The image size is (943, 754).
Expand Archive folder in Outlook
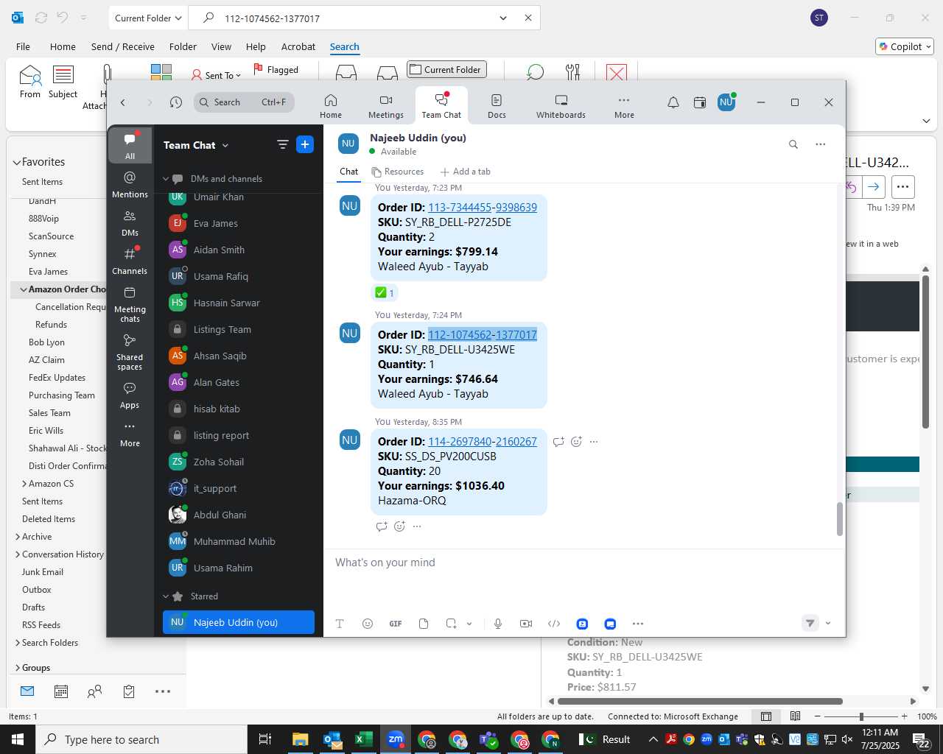coord(18,537)
